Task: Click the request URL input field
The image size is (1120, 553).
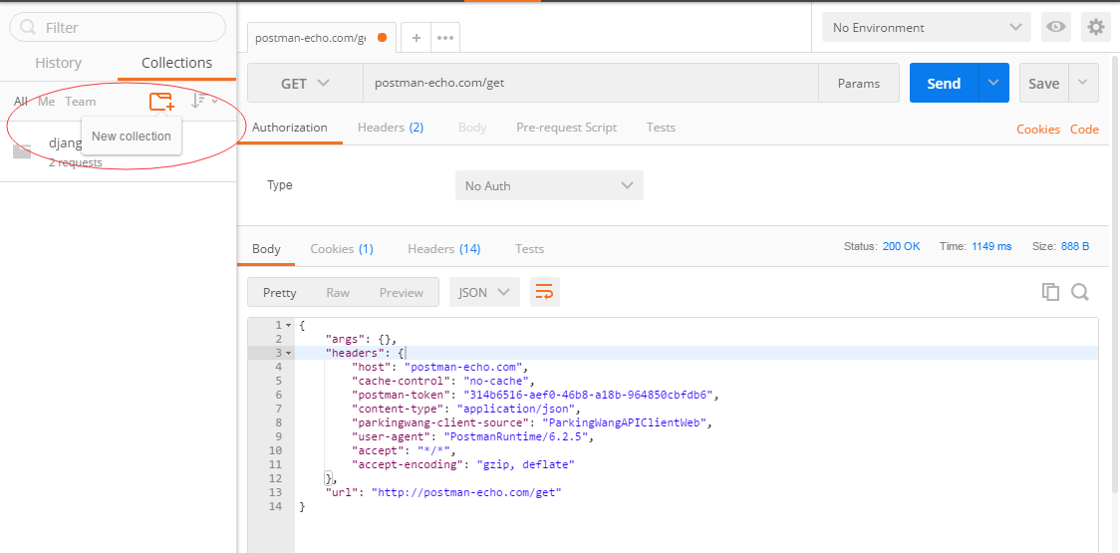Action: pos(591,83)
